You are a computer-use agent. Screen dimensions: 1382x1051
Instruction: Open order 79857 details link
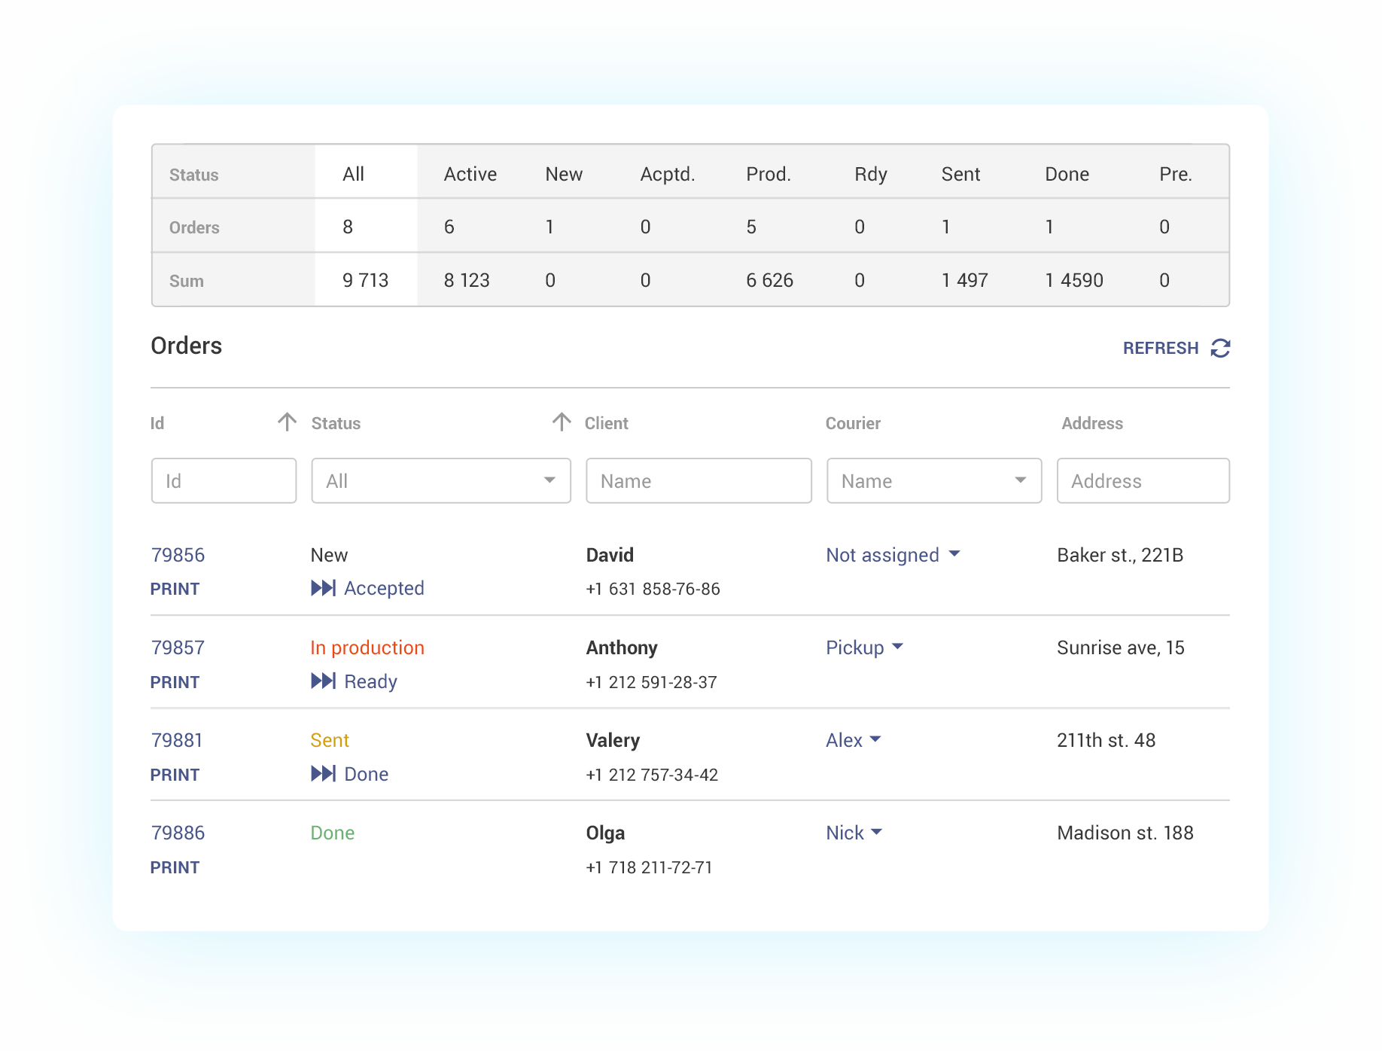[x=178, y=647]
